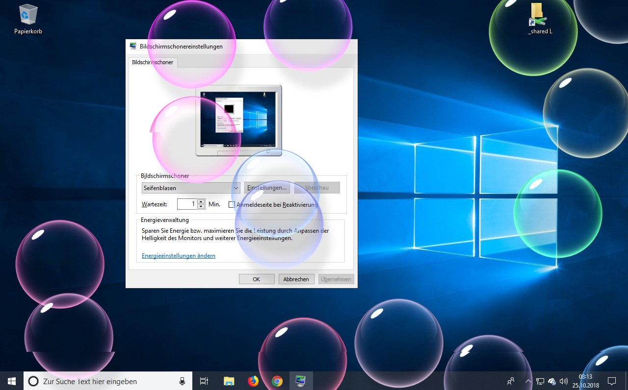
Task: Launch Google Chrome from the taskbar
Action: 277,381
